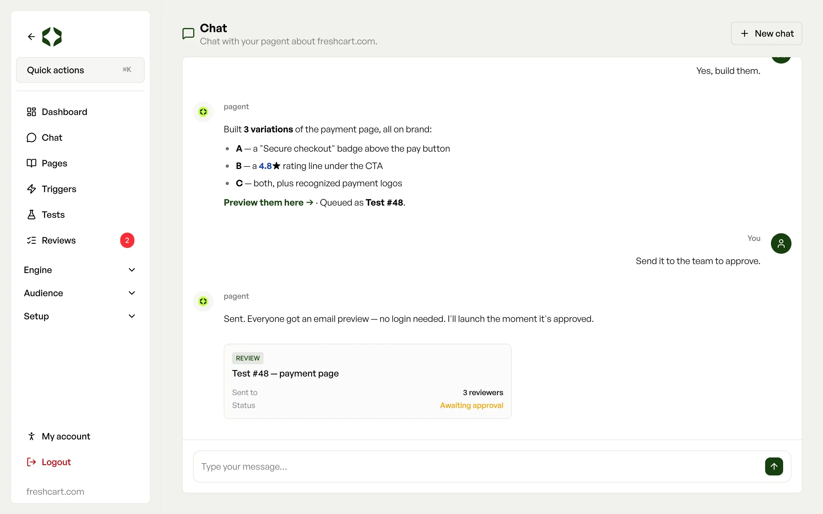This screenshot has height=514, width=823.
Task: Click the send message arrow button
Action: tap(774, 466)
